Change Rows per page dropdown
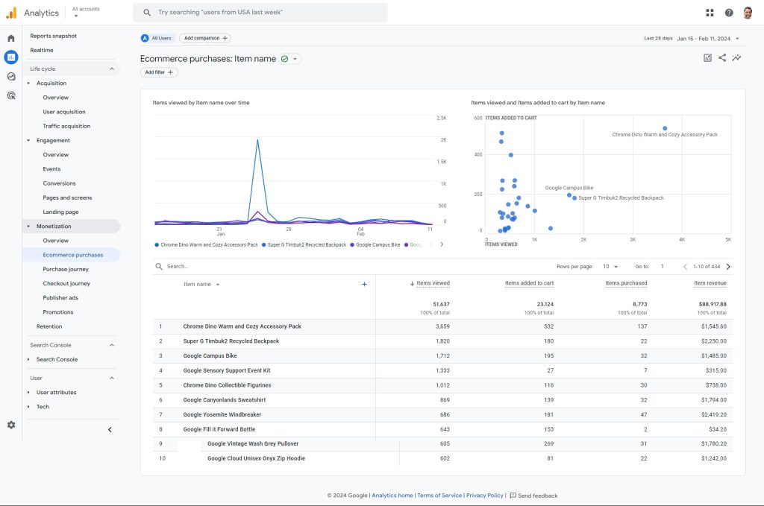 [610, 267]
